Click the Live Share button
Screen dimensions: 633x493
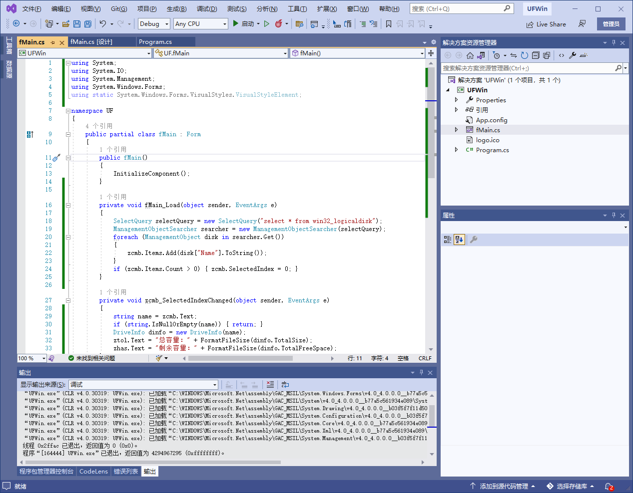[546, 24]
